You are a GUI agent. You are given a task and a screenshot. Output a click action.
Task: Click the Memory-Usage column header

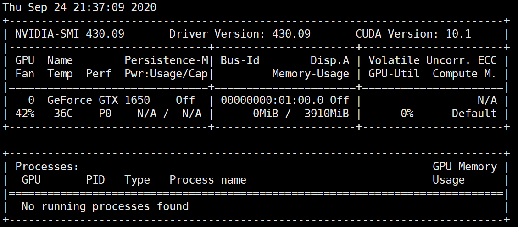pos(310,74)
